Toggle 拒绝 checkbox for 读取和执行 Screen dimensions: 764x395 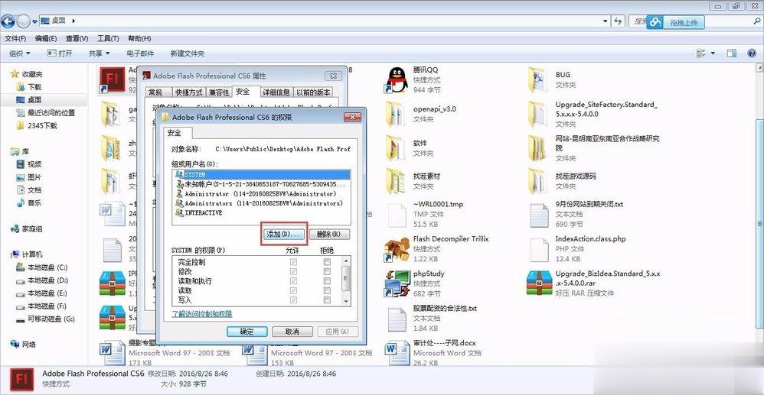point(327,280)
